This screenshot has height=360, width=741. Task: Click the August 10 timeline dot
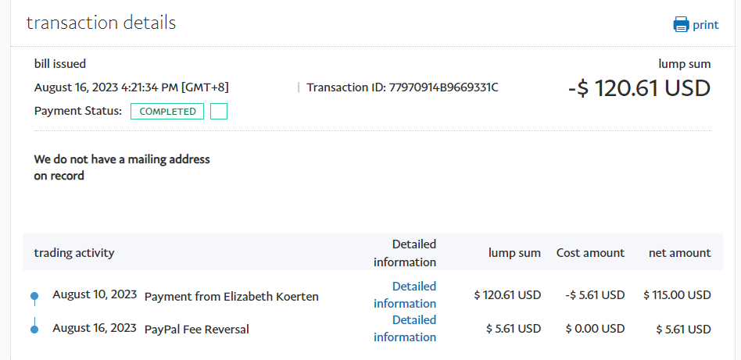[x=34, y=296]
